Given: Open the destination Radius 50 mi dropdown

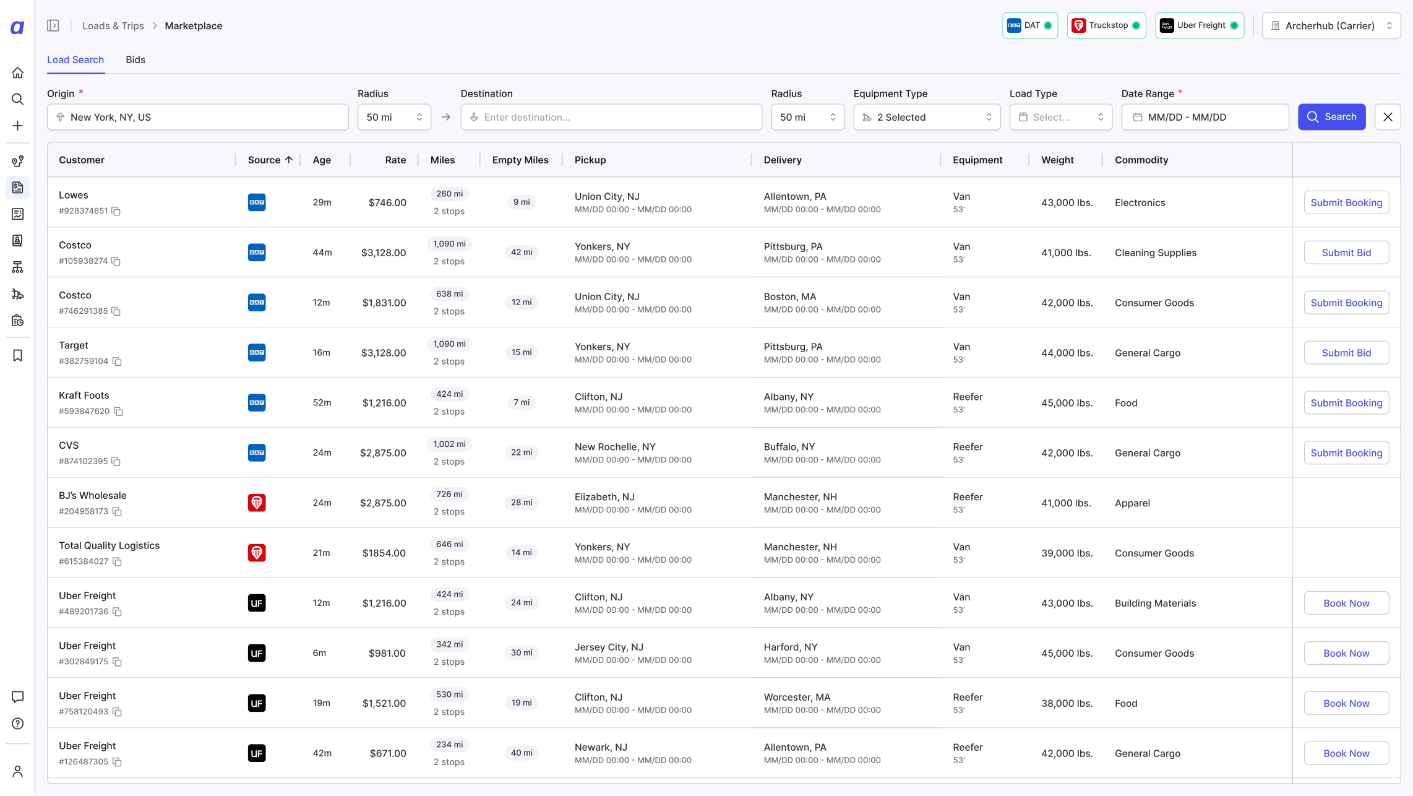Looking at the screenshot, I should [807, 117].
